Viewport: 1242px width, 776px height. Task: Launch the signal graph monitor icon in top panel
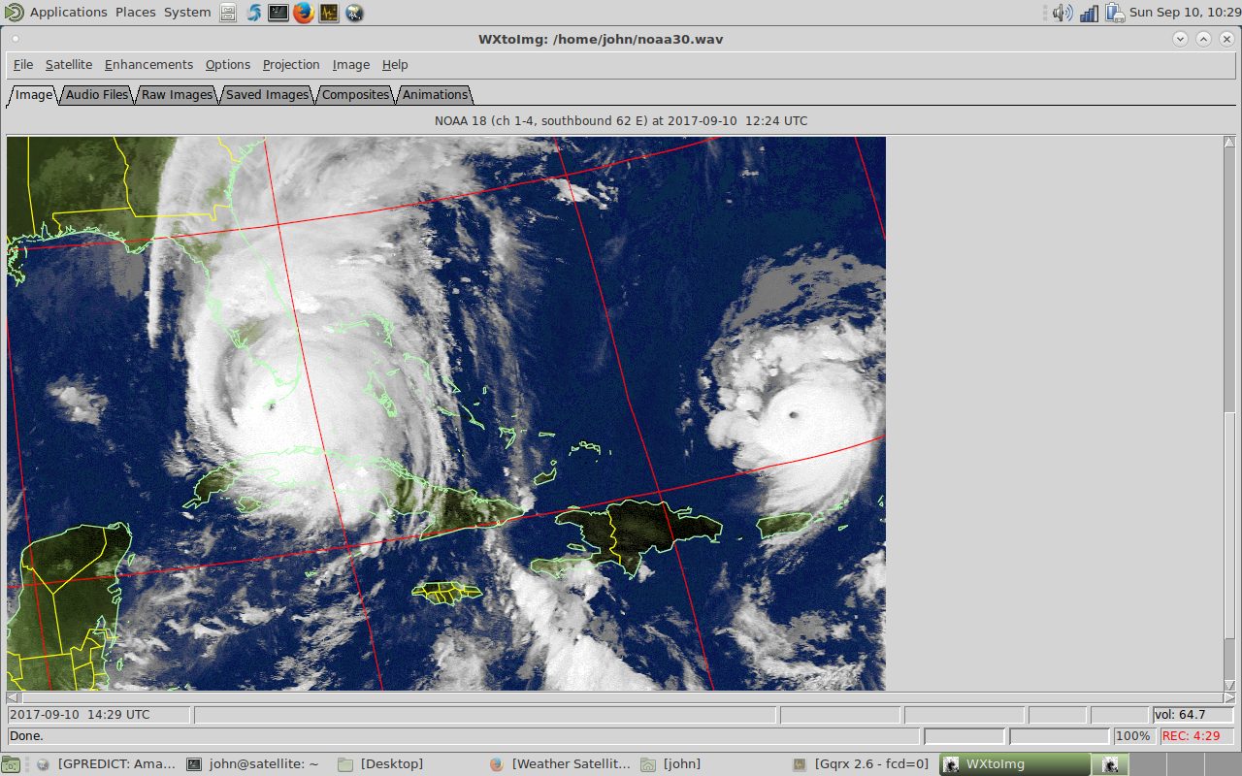[x=329, y=13]
